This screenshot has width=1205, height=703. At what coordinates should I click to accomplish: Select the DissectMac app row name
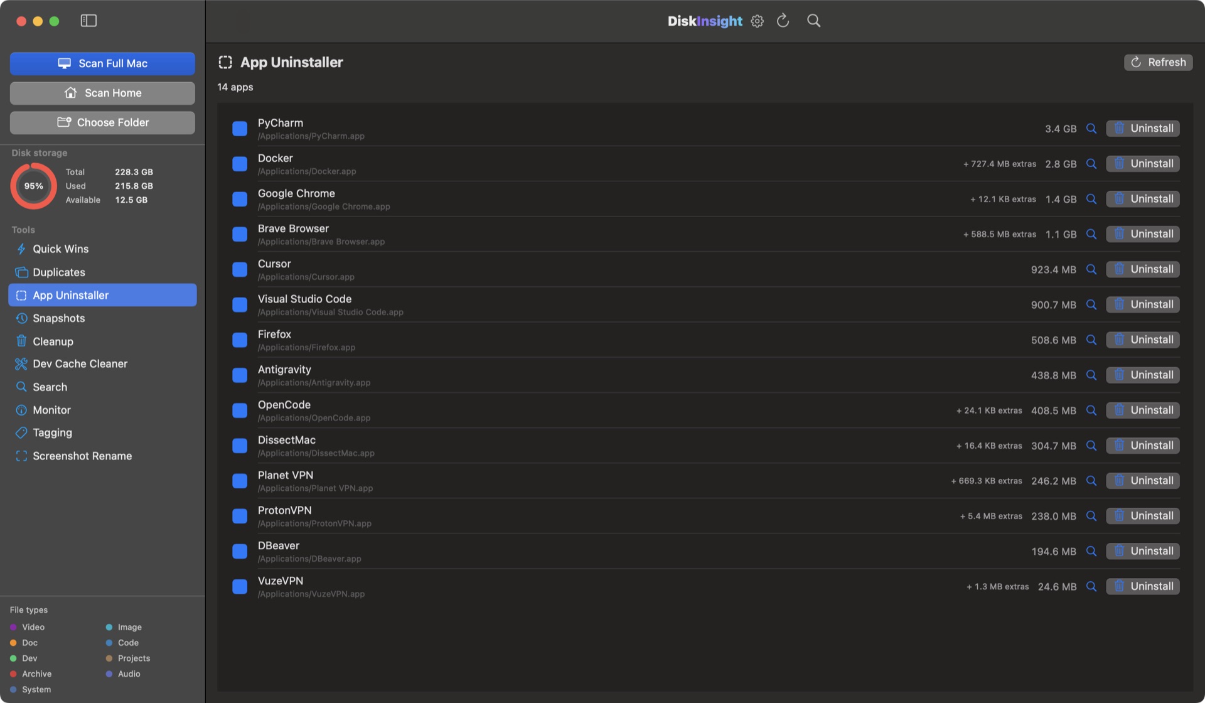tap(286, 440)
